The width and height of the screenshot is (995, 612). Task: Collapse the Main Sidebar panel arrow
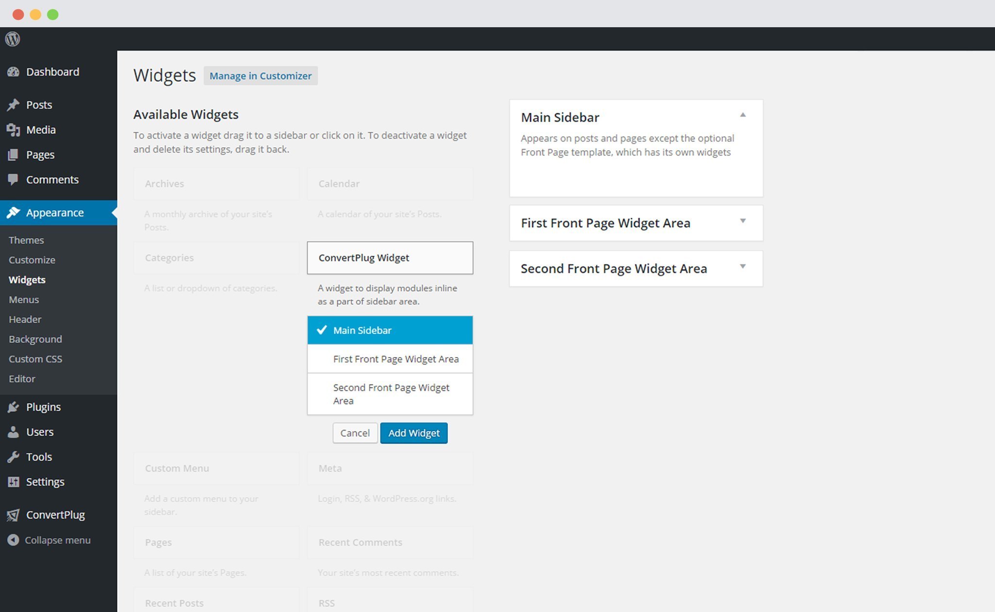(743, 115)
